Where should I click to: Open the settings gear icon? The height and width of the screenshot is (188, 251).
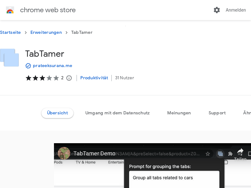(217, 10)
